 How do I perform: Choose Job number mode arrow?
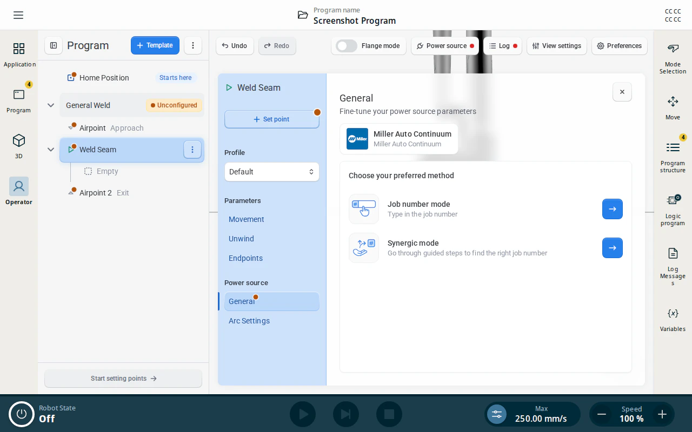tap(613, 209)
